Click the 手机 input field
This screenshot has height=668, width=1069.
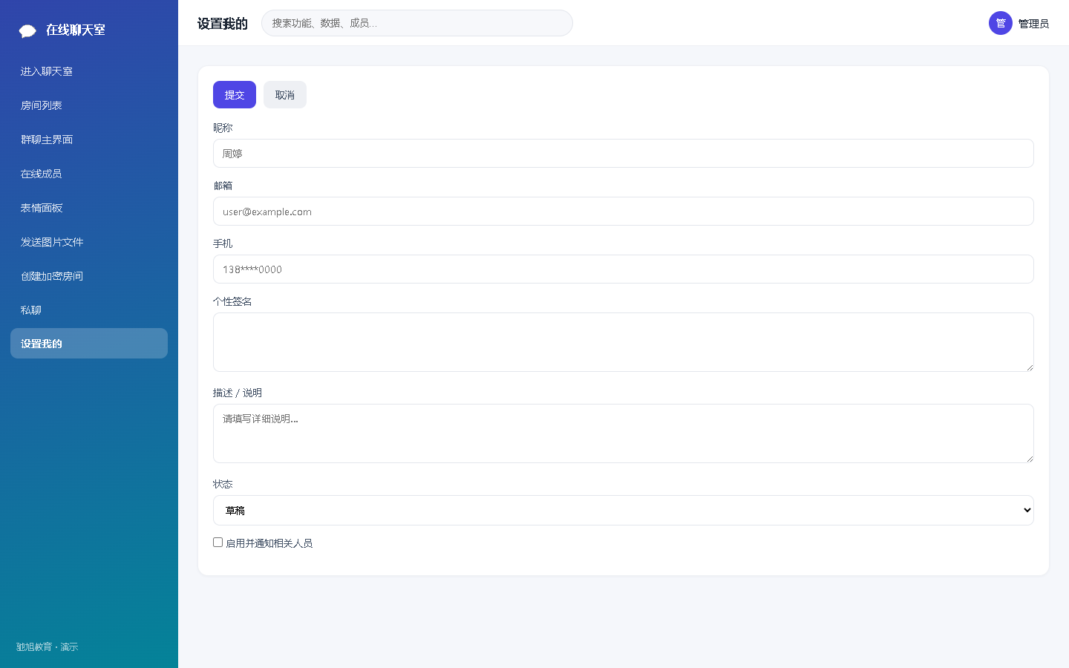[x=624, y=269]
